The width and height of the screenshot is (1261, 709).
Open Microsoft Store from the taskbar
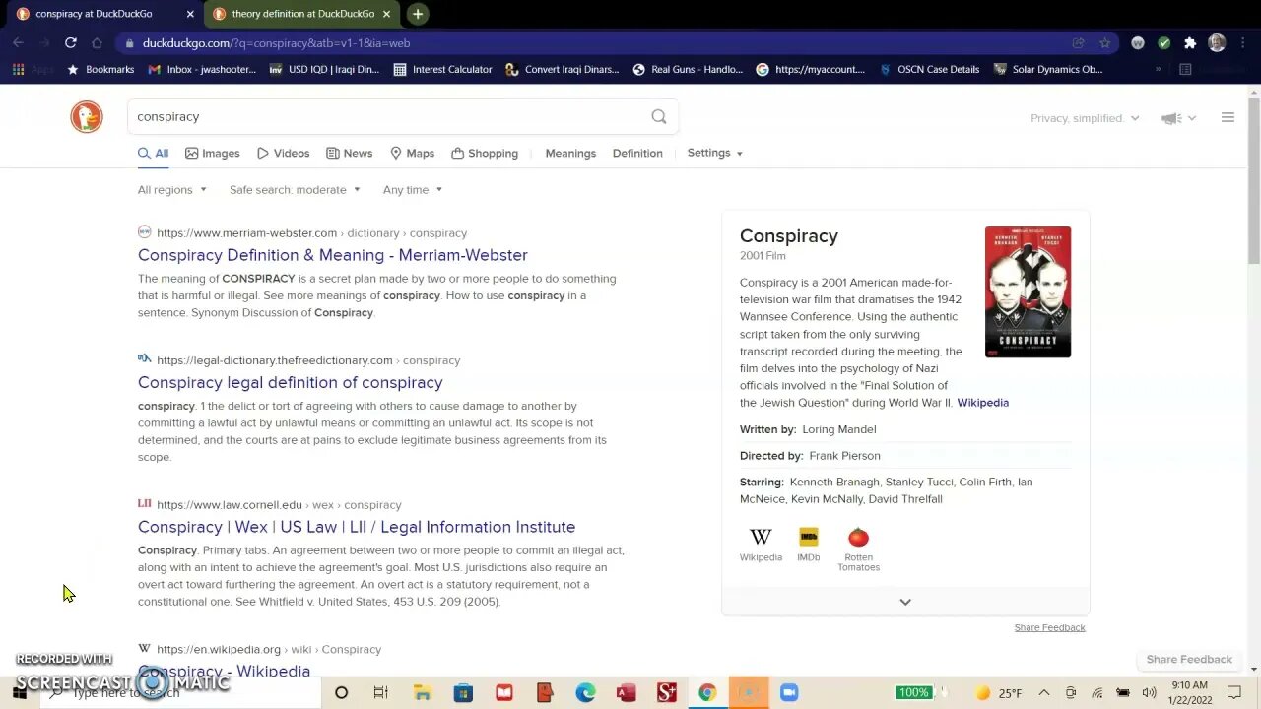pyautogui.click(x=463, y=693)
